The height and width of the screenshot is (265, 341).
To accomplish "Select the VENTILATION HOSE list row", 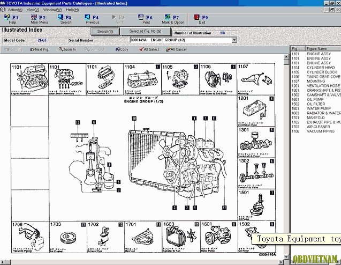I will click(316, 86).
